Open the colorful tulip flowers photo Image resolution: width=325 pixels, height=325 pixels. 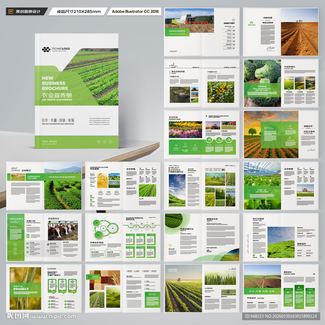click(185, 130)
